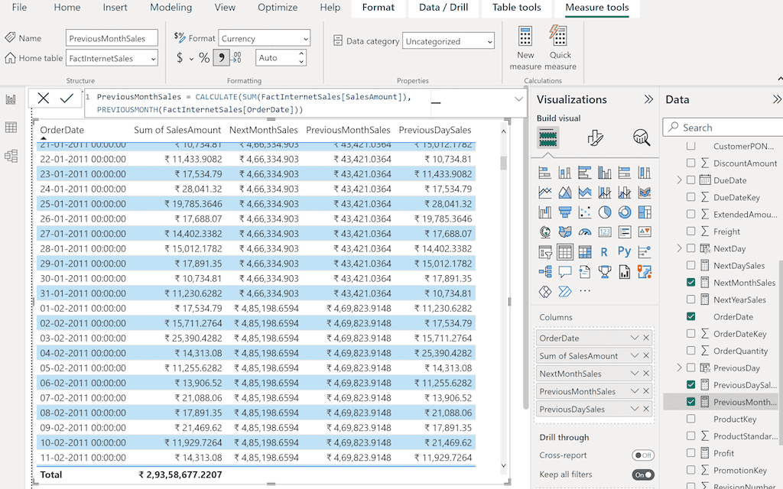
Task: Open the Currency format dropdown
Action: pos(304,37)
